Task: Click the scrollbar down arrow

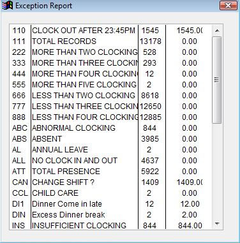Action: coord(217,224)
